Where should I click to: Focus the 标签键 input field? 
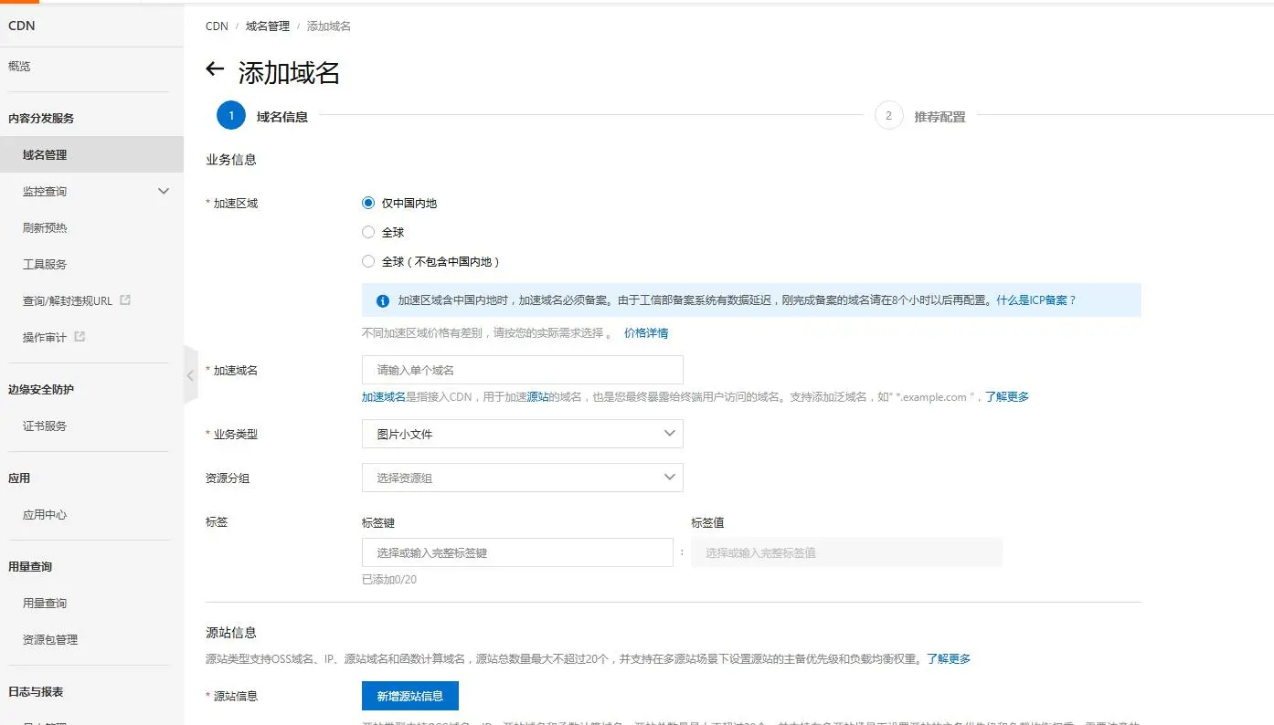coord(517,552)
